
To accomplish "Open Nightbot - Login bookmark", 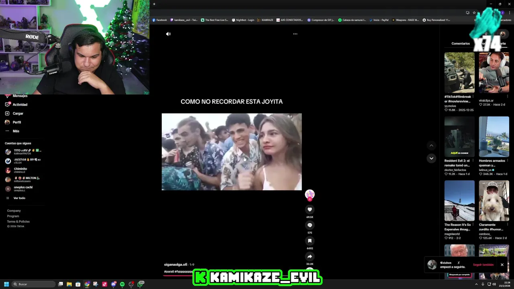I will coord(243,20).
